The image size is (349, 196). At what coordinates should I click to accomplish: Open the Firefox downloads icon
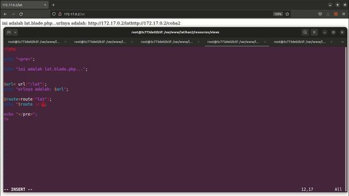[x=328, y=14]
